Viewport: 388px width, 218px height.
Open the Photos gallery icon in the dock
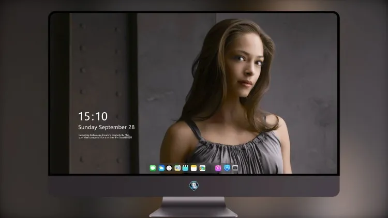[x=202, y=168]
